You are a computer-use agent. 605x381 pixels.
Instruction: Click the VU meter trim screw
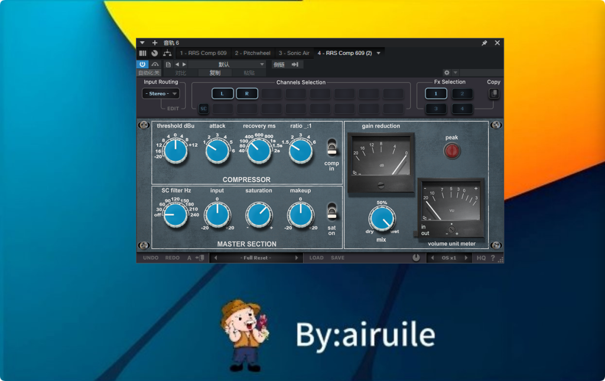pos(451,229)
